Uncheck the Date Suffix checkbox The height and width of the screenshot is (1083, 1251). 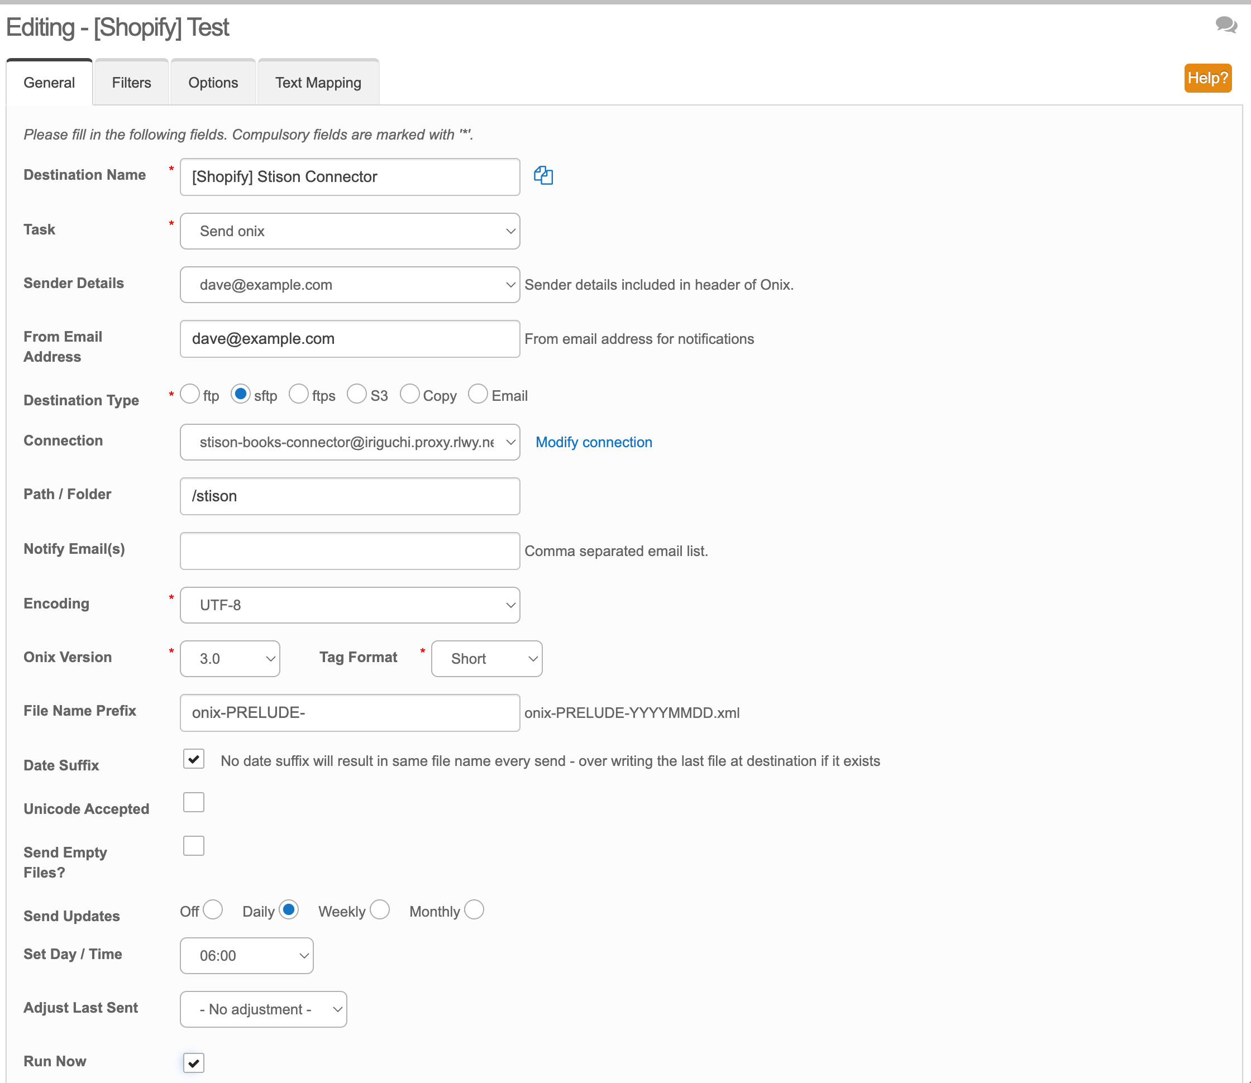(x=193, y=759)
